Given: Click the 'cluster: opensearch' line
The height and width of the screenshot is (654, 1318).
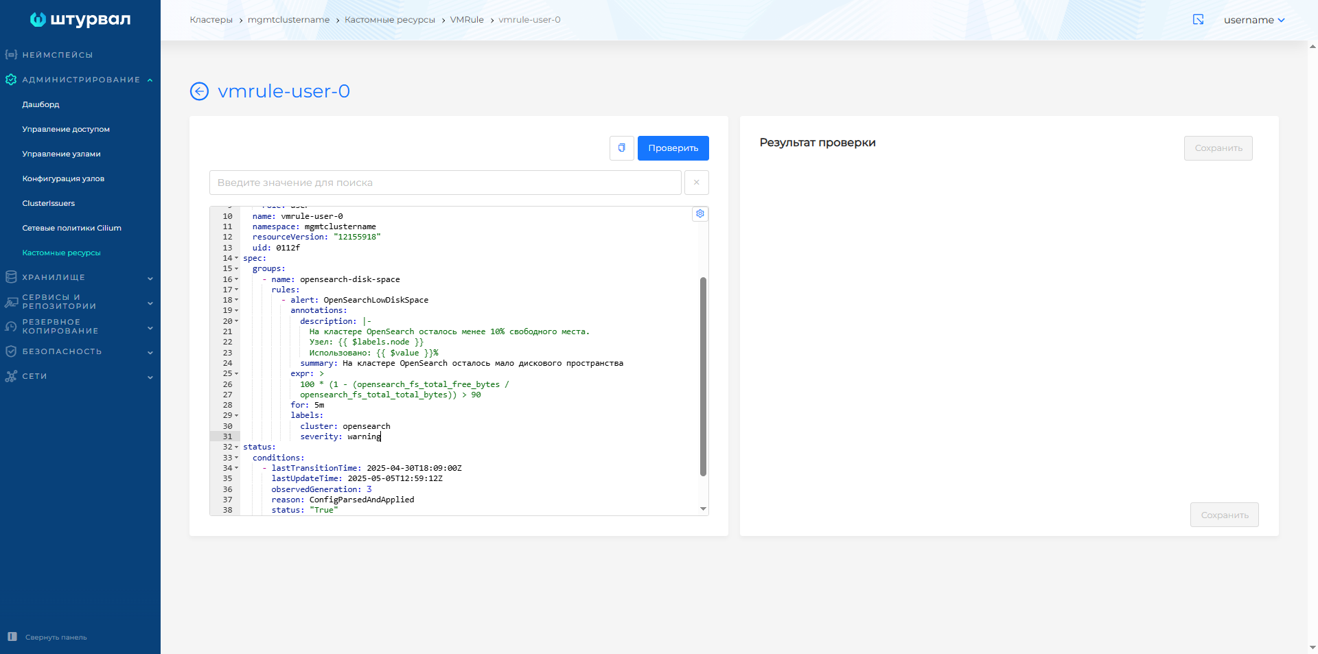Looking at the screenshot, I should [x=345, y=426].
